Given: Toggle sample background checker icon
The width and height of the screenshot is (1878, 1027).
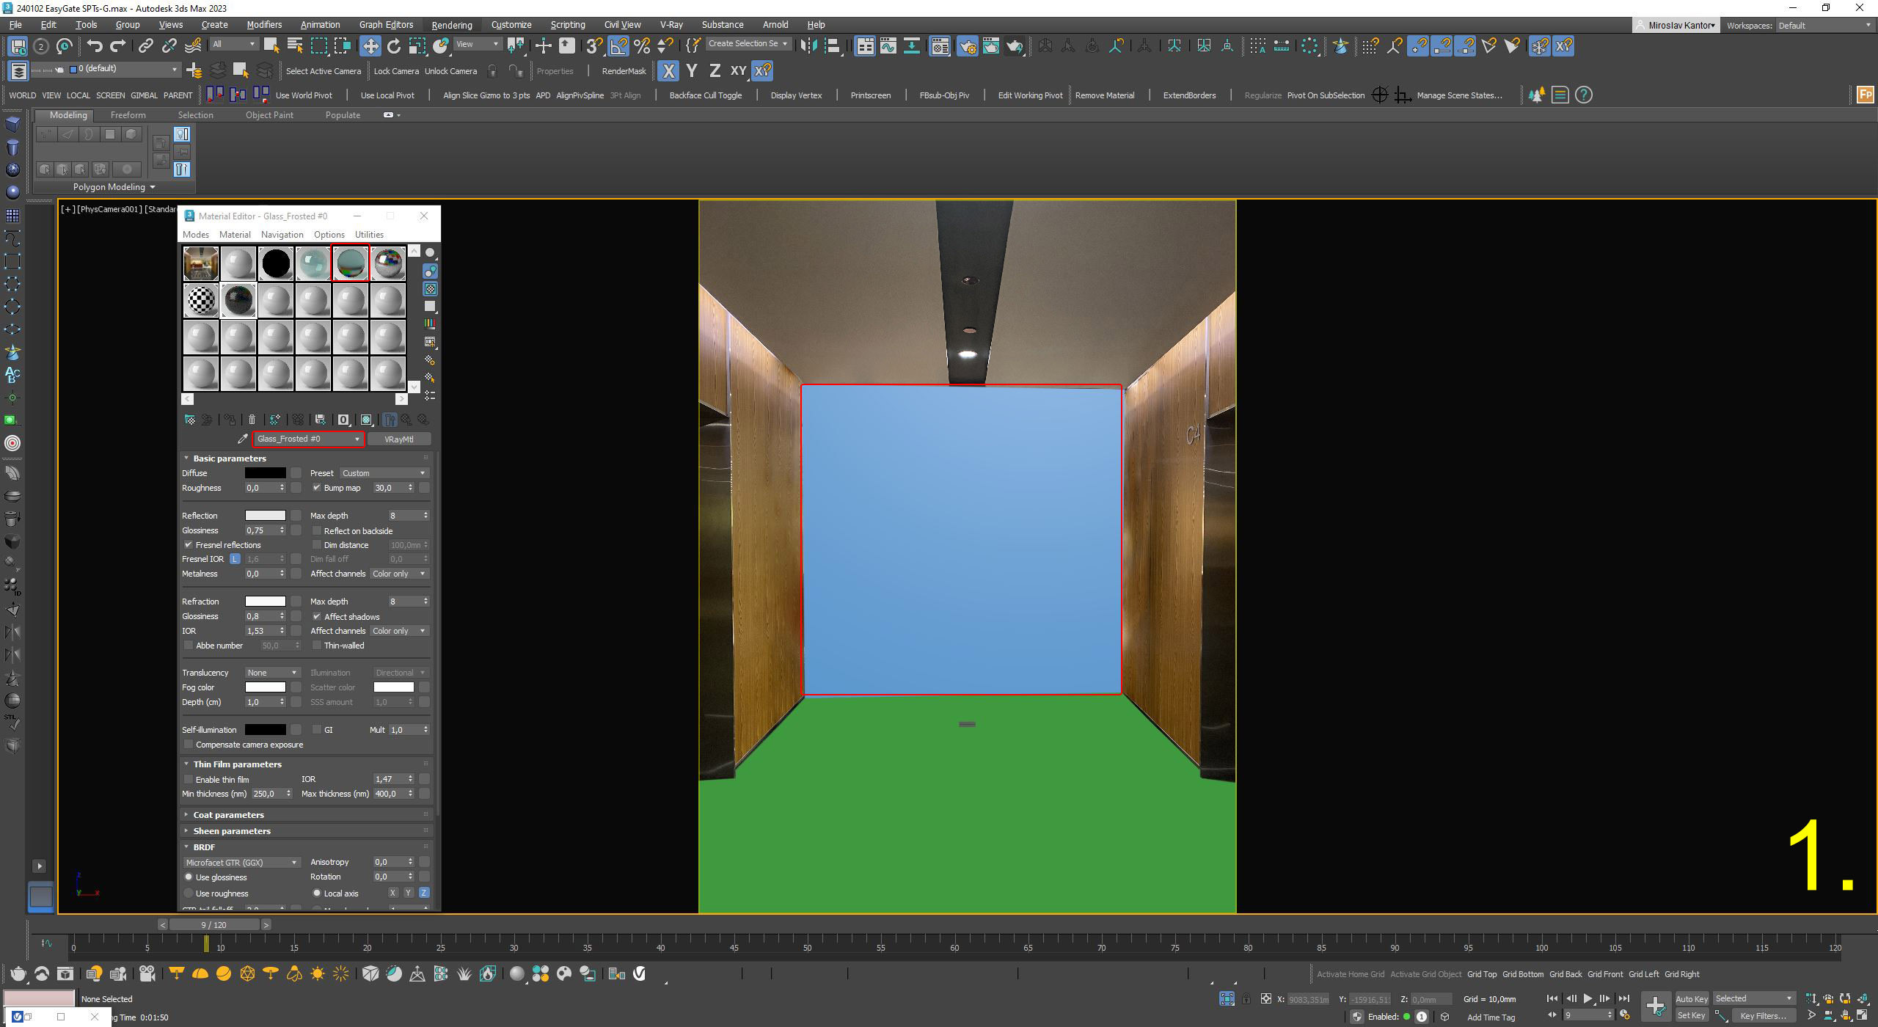Looking at the screenshot, I should [x=431, y=289].
